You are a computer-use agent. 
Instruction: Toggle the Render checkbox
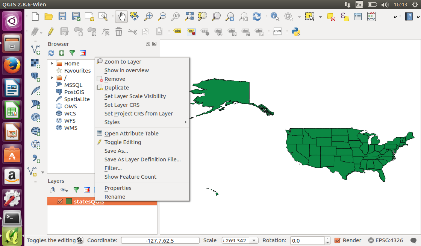pos(338,240)
